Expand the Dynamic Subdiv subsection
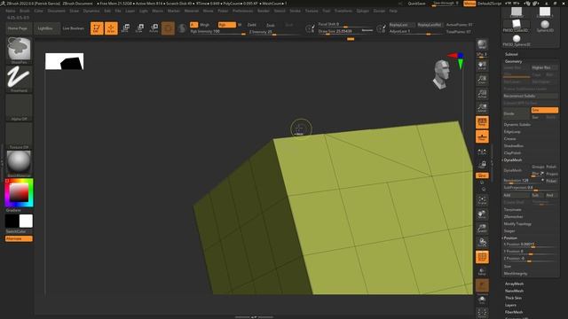 (x=517, y=124)
